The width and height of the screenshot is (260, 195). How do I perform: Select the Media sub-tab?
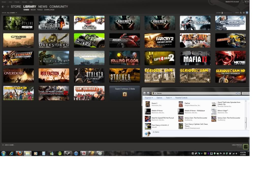(33, 10)
